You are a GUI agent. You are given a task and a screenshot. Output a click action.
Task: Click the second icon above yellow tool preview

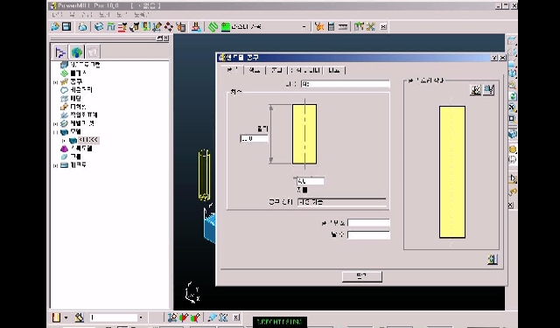point(488,90)
